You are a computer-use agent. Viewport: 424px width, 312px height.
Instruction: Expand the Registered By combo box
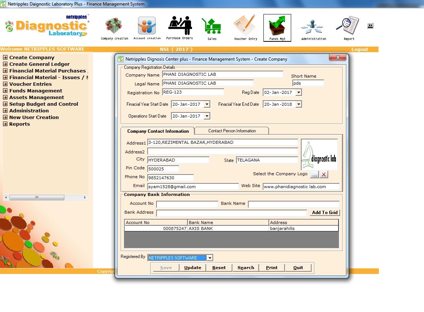(x=210, y=258)
